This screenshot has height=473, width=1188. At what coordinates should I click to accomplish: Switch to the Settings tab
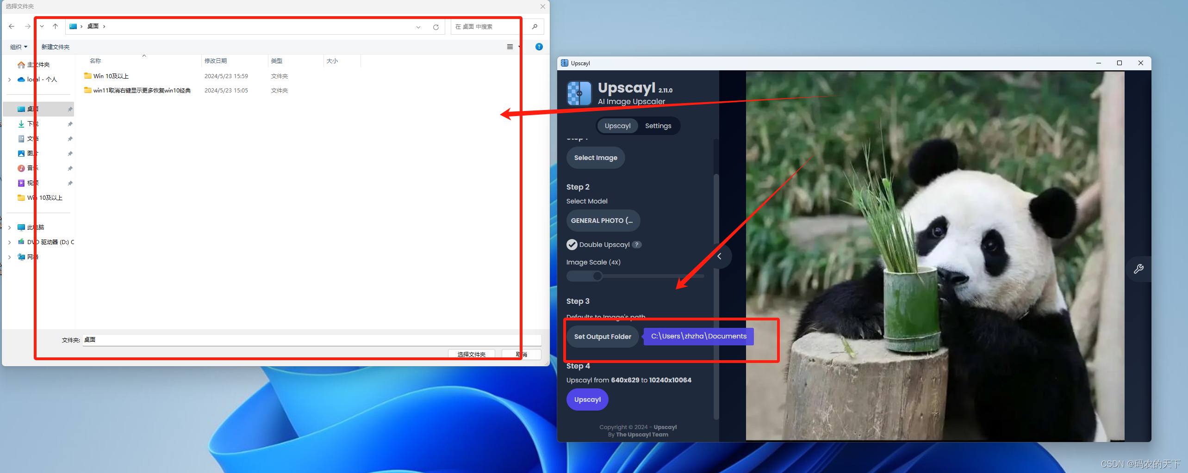pyautogui.click(x=658, y=126)
